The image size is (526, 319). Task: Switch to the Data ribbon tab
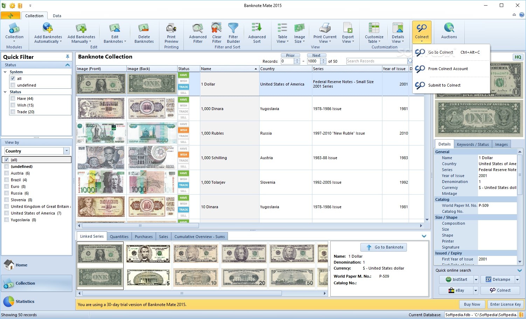coord(57,16)
